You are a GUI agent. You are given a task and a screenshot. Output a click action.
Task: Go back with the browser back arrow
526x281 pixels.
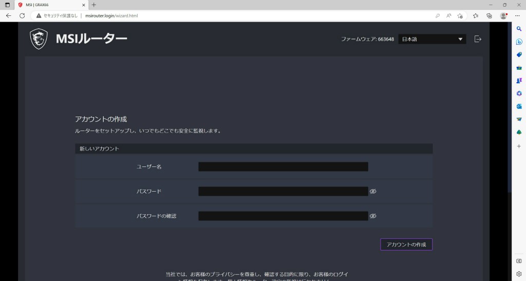pos(9,16)
